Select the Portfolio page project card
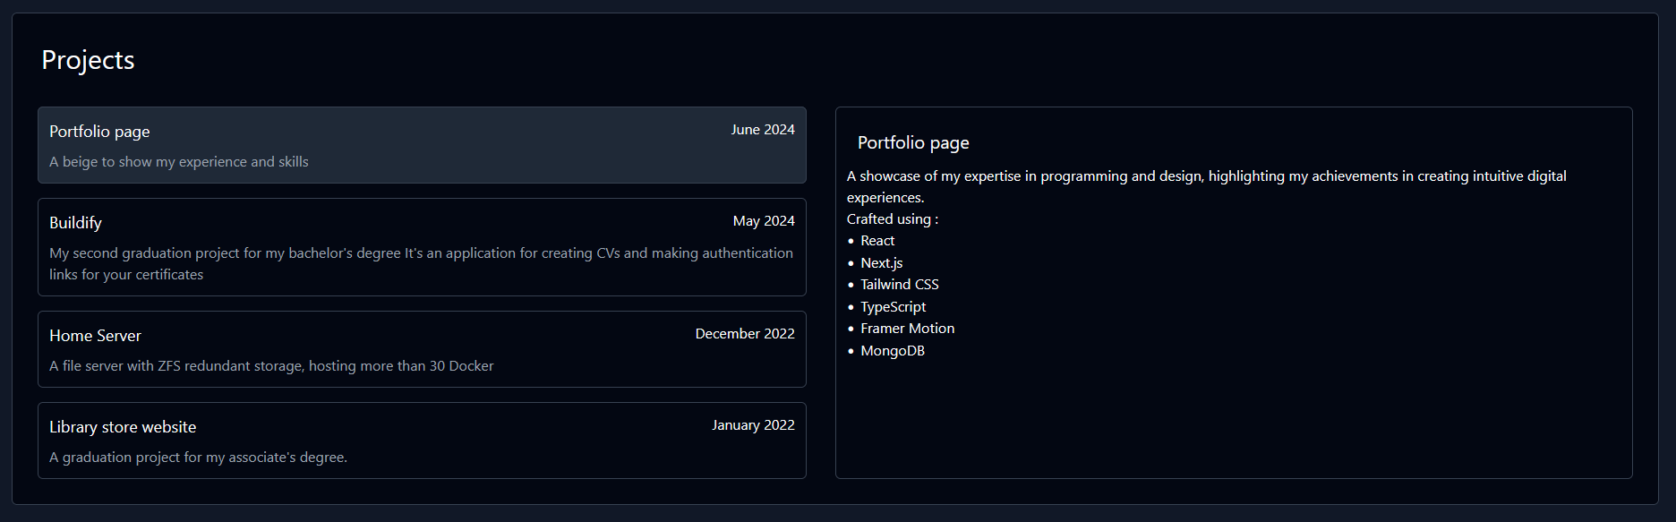 (422, 145)
